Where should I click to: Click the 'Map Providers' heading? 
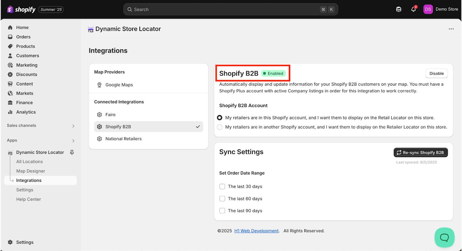point(109,72)
